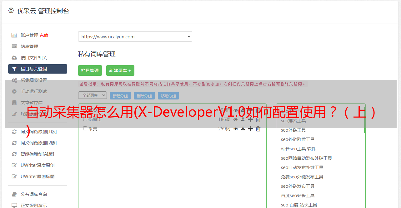Tick the 伪原创 checkbox

tap(85, 119)
